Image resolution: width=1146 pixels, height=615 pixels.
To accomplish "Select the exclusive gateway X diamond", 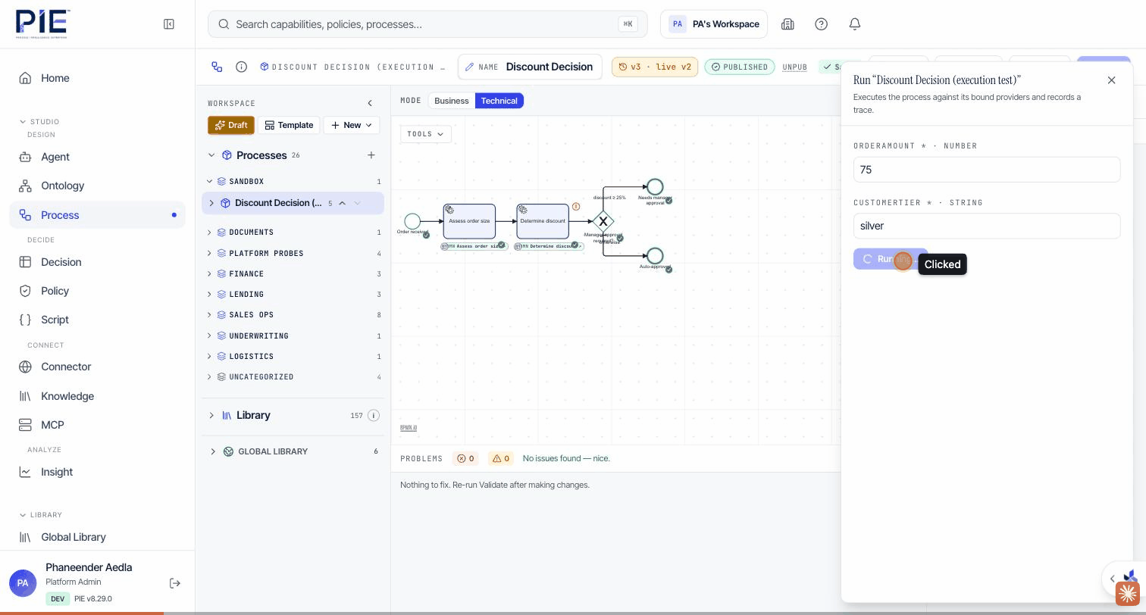I will (603, 221).
